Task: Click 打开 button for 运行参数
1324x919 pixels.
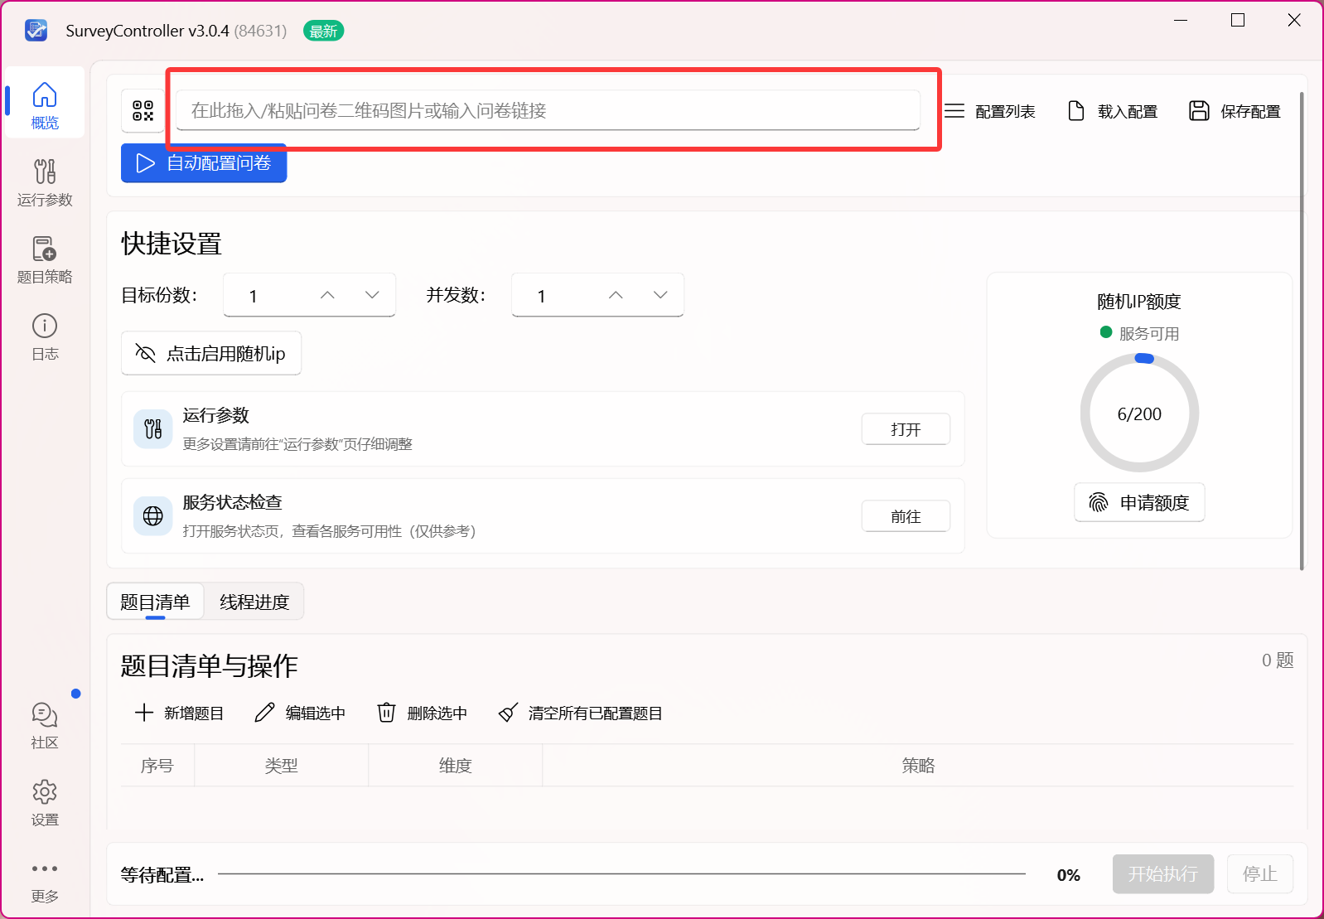Action: coord(906,429)
